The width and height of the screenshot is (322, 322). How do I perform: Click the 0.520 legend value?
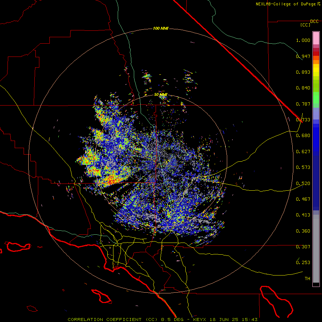pos(303,184)
